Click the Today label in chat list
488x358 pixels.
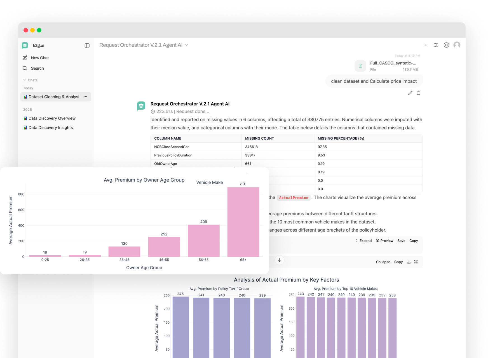coord(28,88)
